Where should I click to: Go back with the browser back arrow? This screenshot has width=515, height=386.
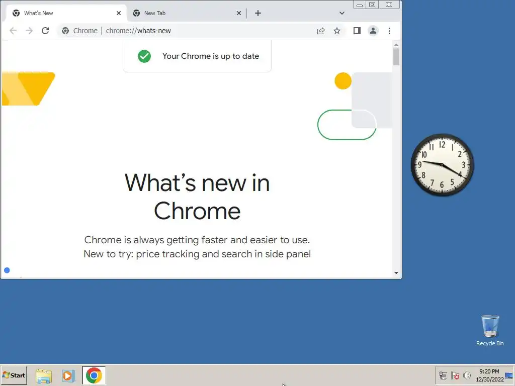(13, 31)
